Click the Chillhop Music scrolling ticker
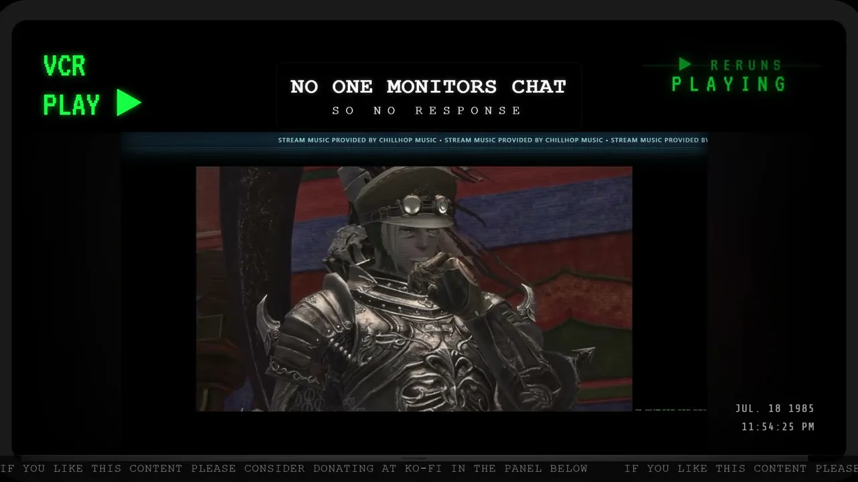Screen dimensions: 858x482 (493, 140)
